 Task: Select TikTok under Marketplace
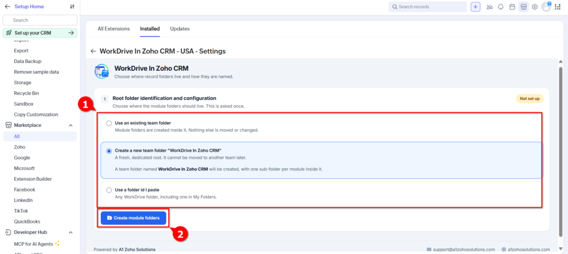[x=21, y=211]
